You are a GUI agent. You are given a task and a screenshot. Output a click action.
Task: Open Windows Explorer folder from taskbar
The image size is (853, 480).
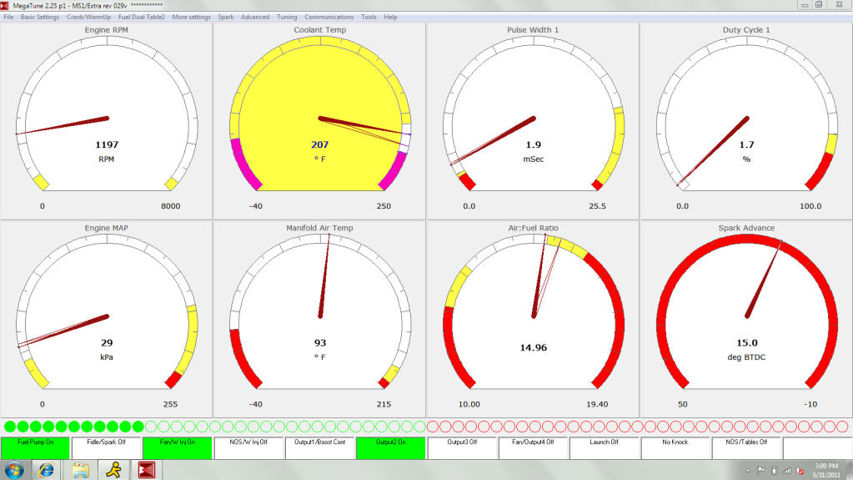(x=80, y=470)
